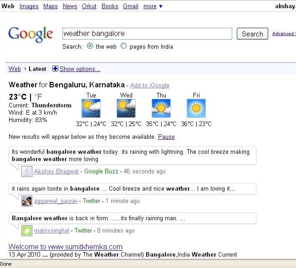Click "35°C | 24°C" Thursday temperatures

coord(161,124)
